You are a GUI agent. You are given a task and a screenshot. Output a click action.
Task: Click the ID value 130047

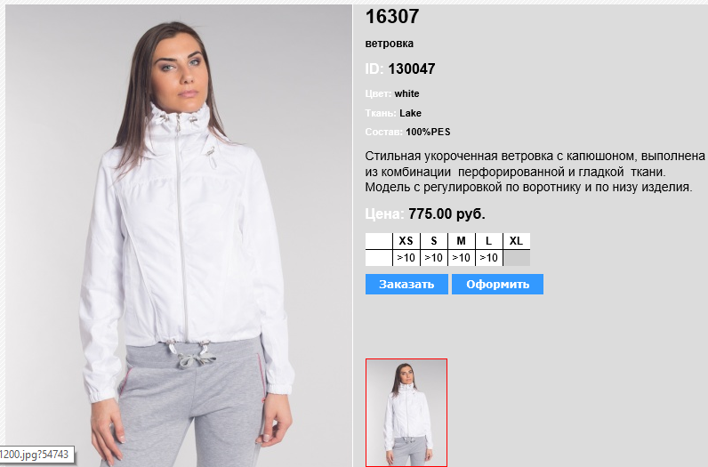tap(411, 68)
